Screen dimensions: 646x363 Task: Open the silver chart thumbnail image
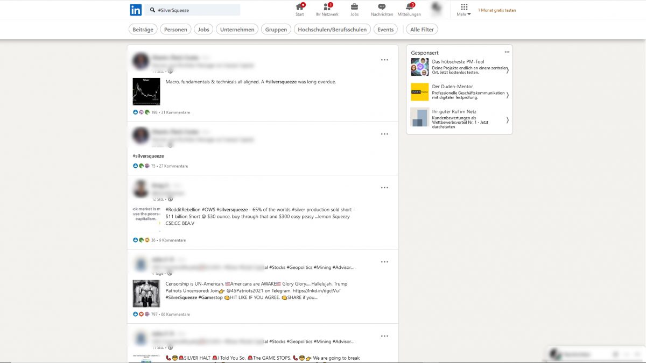[x=146, y=91]
